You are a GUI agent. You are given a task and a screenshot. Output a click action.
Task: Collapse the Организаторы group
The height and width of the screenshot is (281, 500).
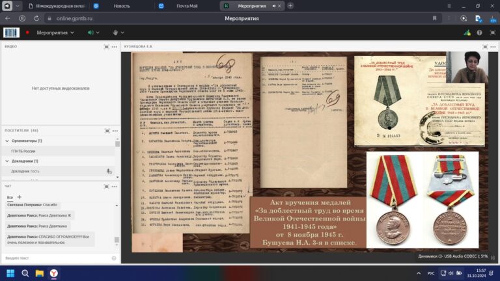[x=7, y=140]
